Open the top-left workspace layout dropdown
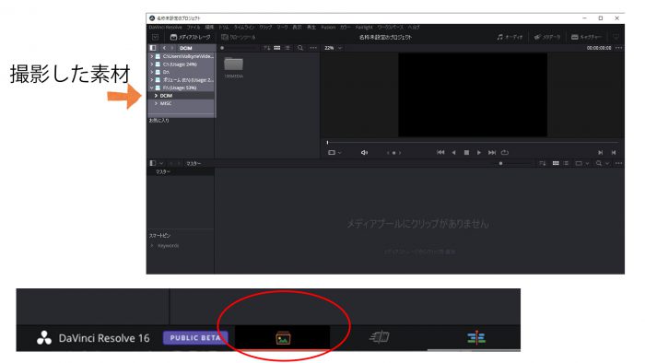The height and width of the screenshot is (363, 645). [155, 37]
